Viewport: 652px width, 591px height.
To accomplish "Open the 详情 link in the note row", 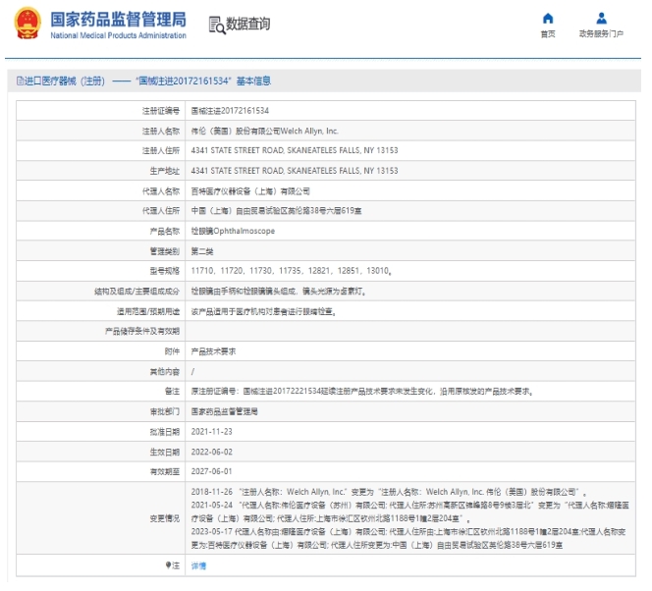I will coord(198,565).
